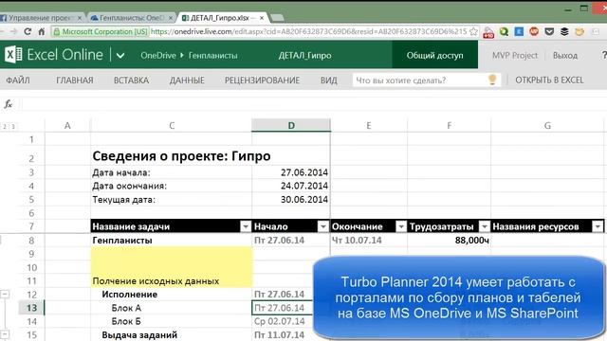Open the ВСТАВКА ribbon tab
This screenshot has height=341, width=607.
131,80
